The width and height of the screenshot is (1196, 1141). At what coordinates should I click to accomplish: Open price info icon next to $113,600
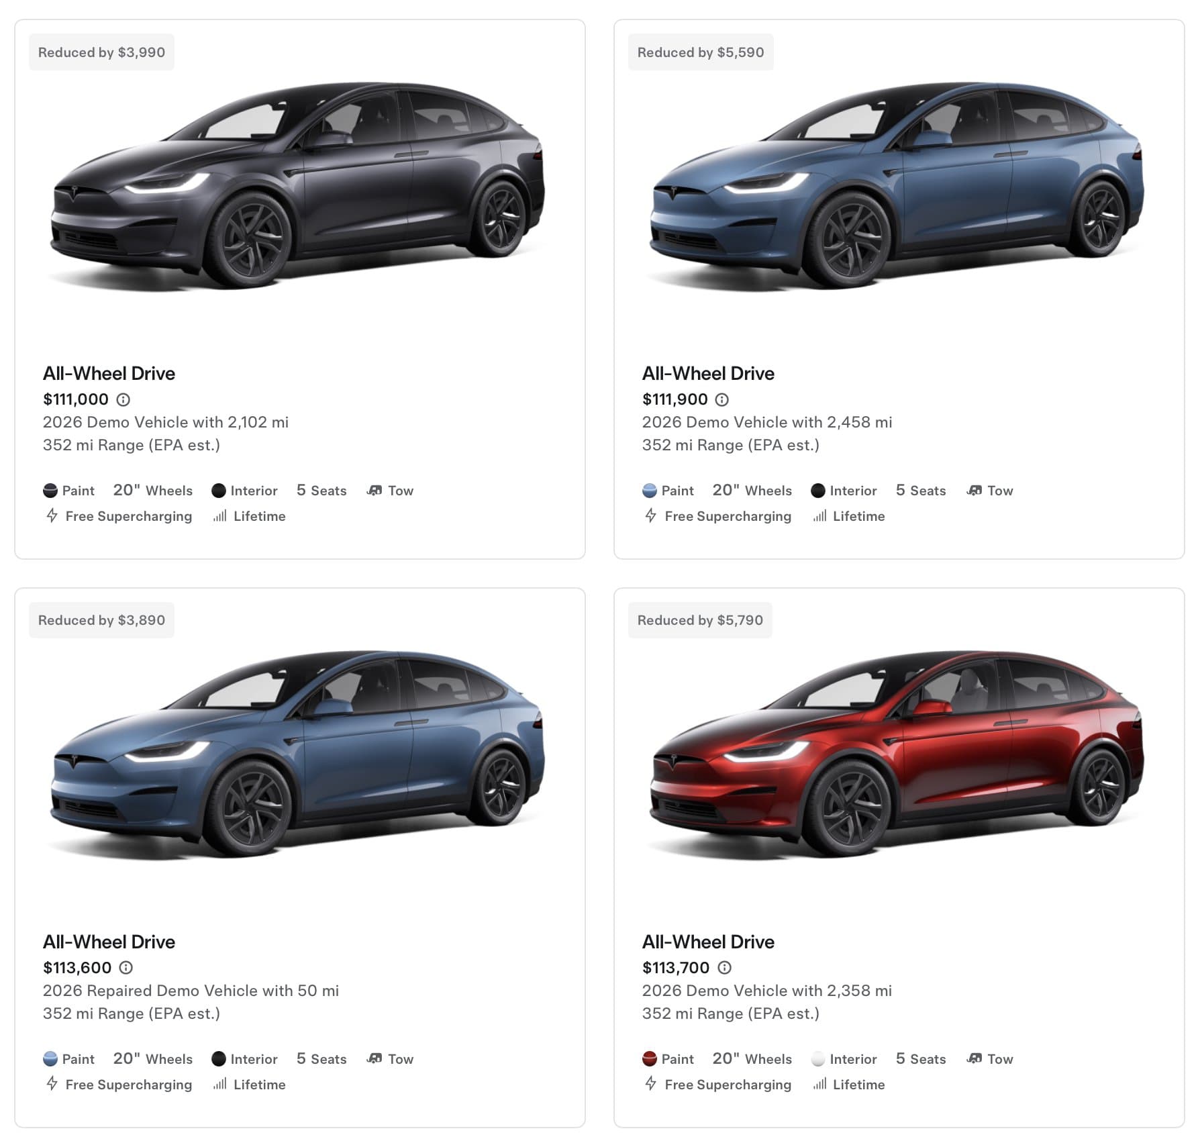pyautogui.click(x=126, y=967)
